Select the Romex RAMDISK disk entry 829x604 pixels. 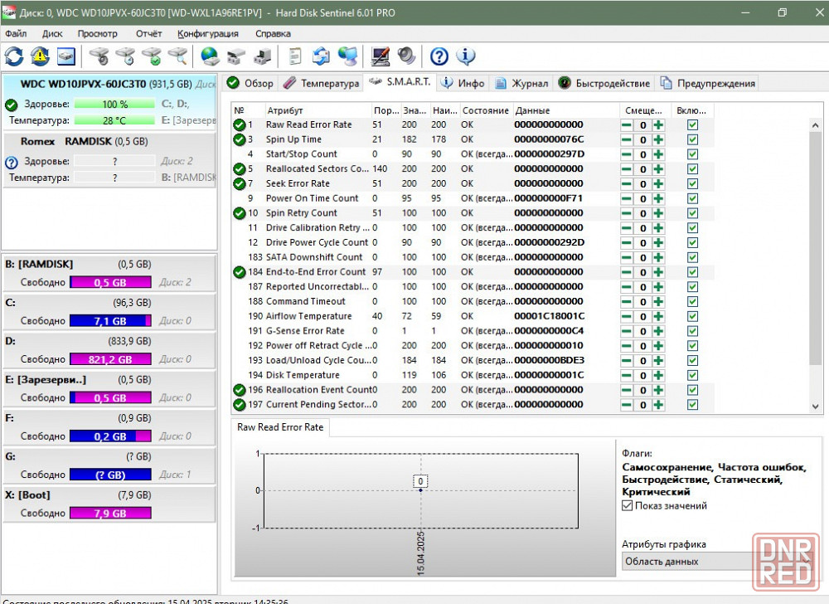click(110, 159)
